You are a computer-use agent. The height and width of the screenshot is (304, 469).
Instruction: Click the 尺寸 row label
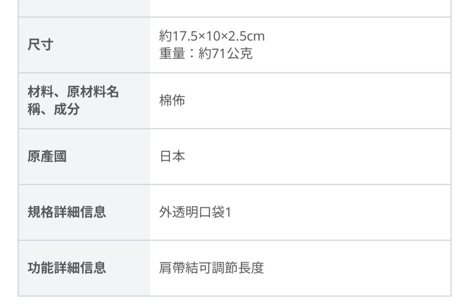click(41, 45)
